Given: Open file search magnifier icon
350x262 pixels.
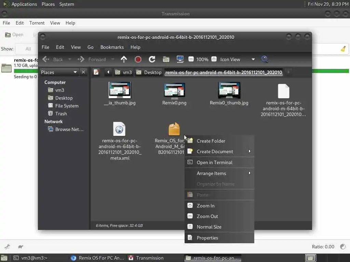Looking at the screenshot, I should (x=265, y=59).
